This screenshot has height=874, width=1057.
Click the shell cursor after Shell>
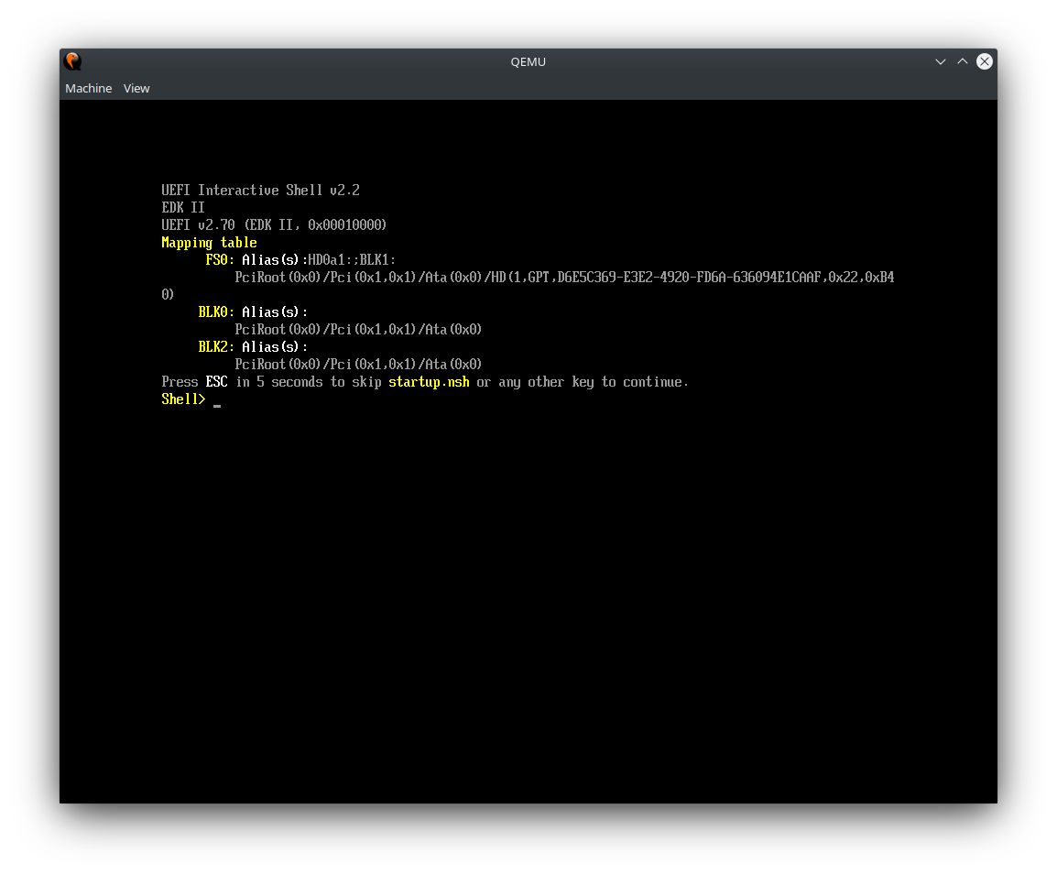[x=217, y=405]
